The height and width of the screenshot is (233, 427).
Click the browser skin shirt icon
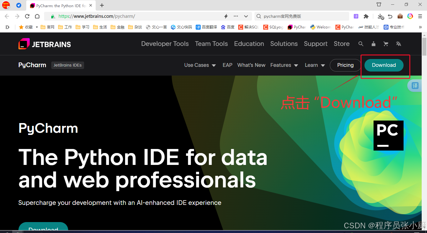379,5
